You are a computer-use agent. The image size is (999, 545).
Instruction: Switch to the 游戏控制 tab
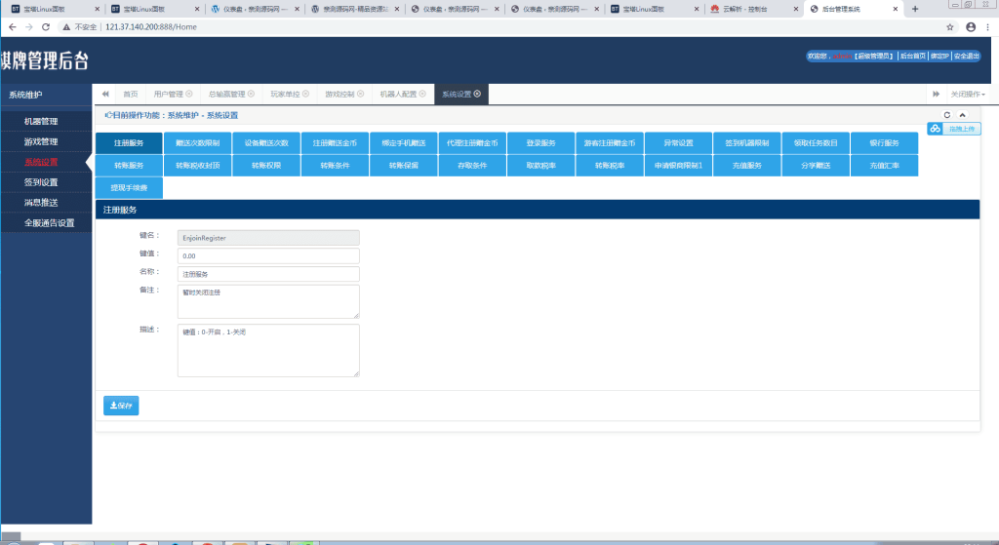point(341,95)
